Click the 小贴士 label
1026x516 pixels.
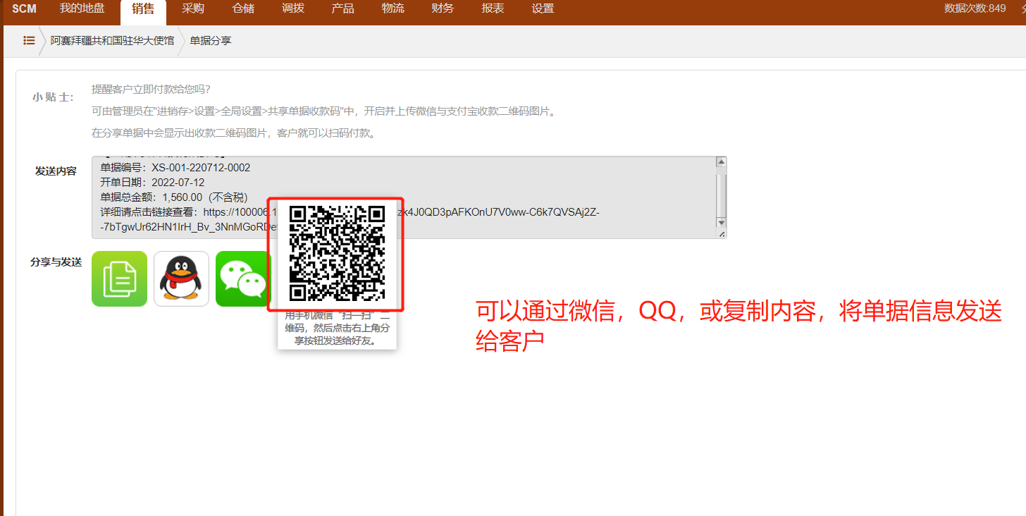(53, 97)
